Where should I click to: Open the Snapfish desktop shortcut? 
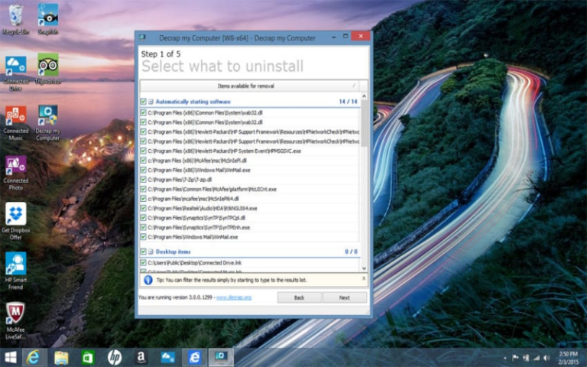tap(47, 17)
